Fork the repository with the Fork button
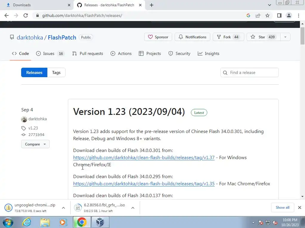Viewport: 305px width, 228px height. [x=228, y=37]
